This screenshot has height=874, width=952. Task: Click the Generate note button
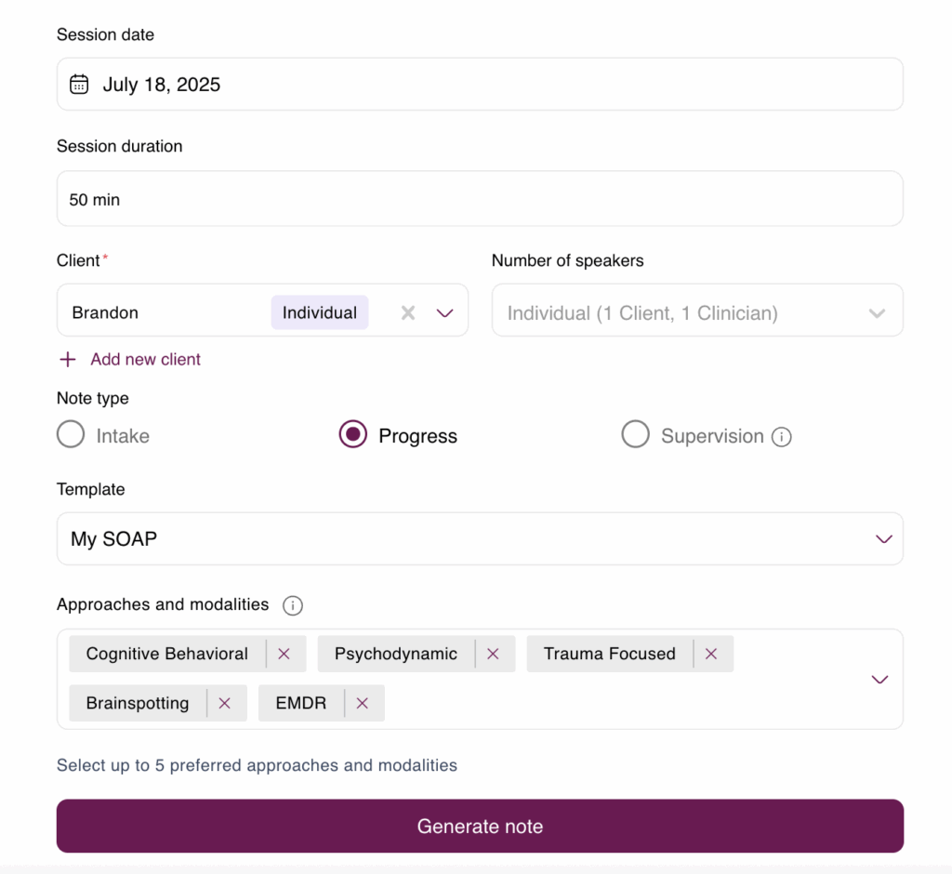tap(480, 826)
